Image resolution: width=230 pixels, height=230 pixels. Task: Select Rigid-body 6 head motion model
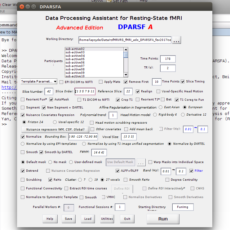coord(155,115)
